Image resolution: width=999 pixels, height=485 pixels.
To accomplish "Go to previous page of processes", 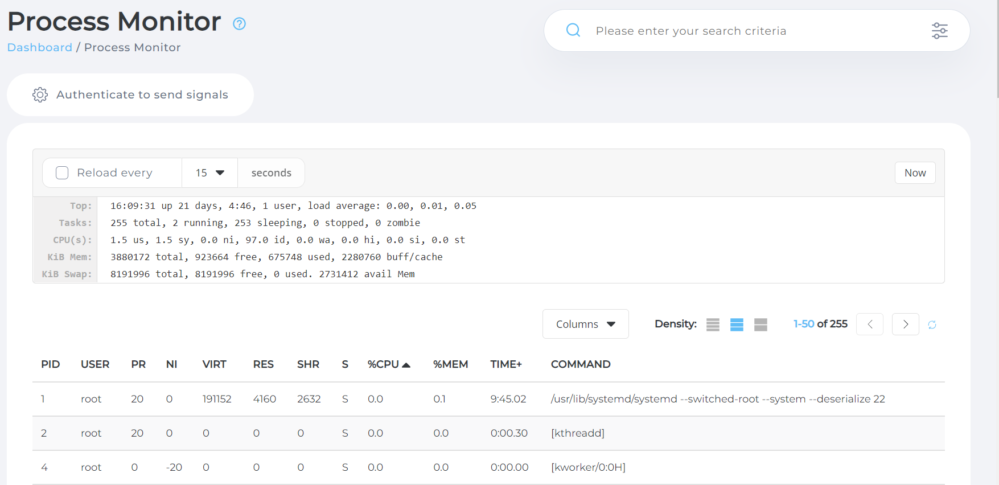I will coord(869,324).
